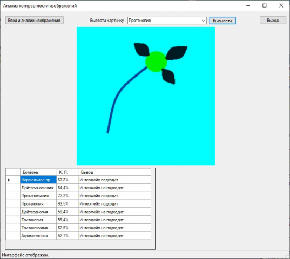
Task: Click the 93,5% cell of Протанопия
Action: (68, 204)
